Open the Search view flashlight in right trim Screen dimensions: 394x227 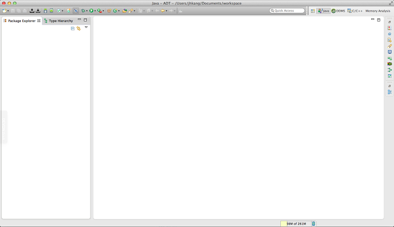[x=390, y=46]
